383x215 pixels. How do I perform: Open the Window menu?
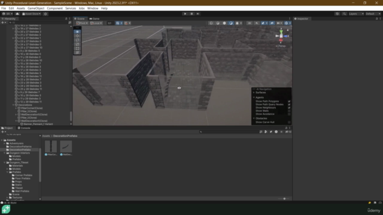(x=93, y=8)
